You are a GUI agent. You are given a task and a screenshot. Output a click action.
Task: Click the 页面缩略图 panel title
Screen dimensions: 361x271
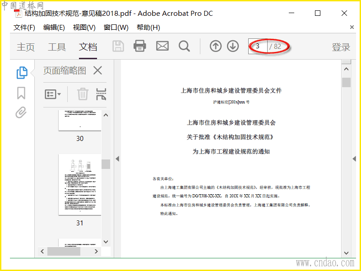tap(65, 70)
